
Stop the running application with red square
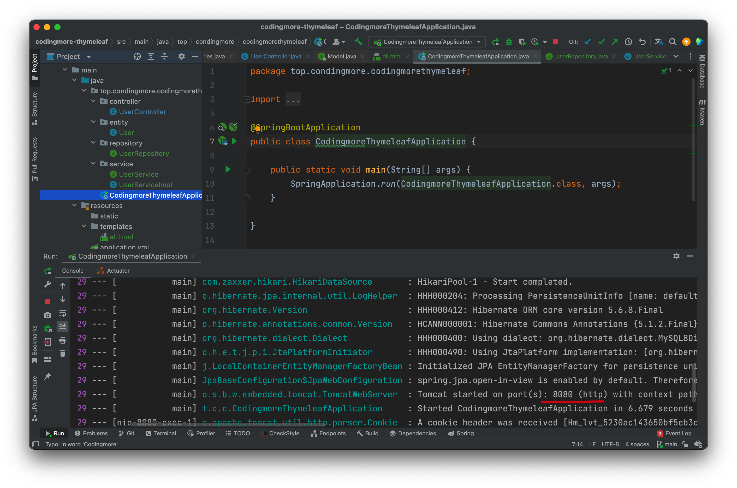[x=555, y=42]
